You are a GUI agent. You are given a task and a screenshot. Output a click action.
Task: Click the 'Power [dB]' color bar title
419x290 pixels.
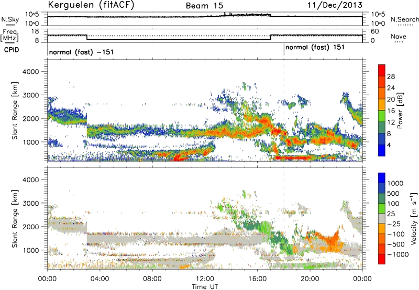point(400,110)
